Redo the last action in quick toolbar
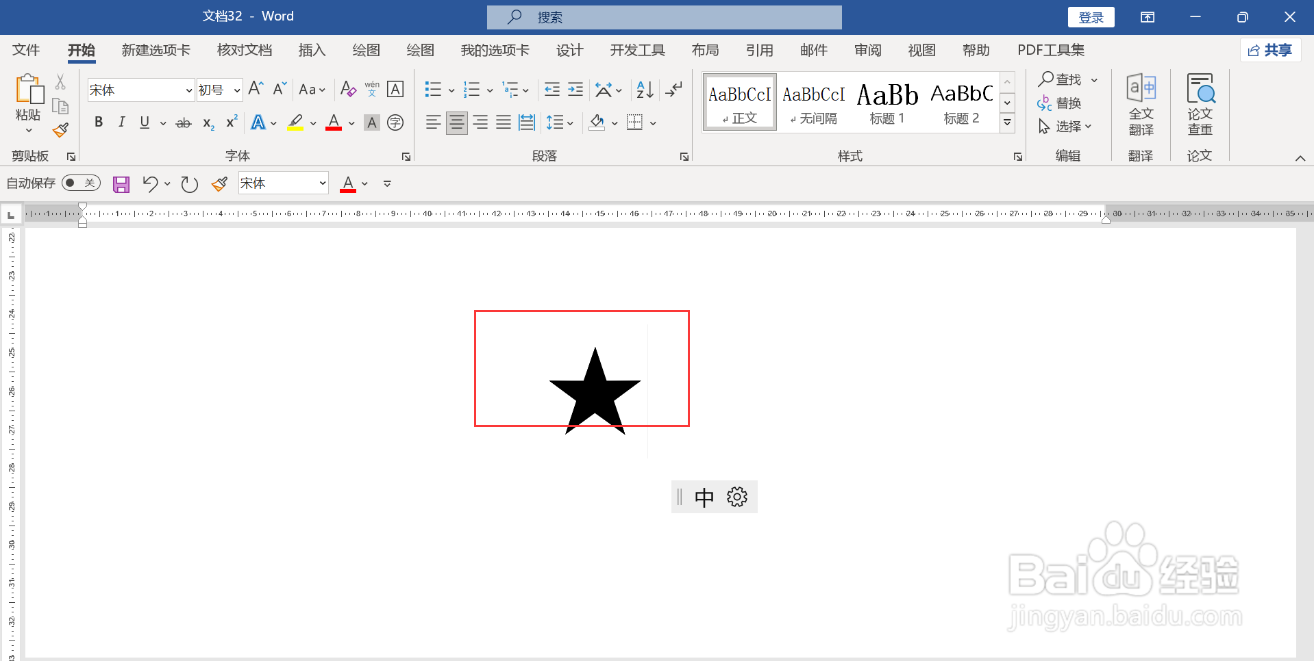The height and width of the screenshot is (661, 1314). [x=189, y=183]
